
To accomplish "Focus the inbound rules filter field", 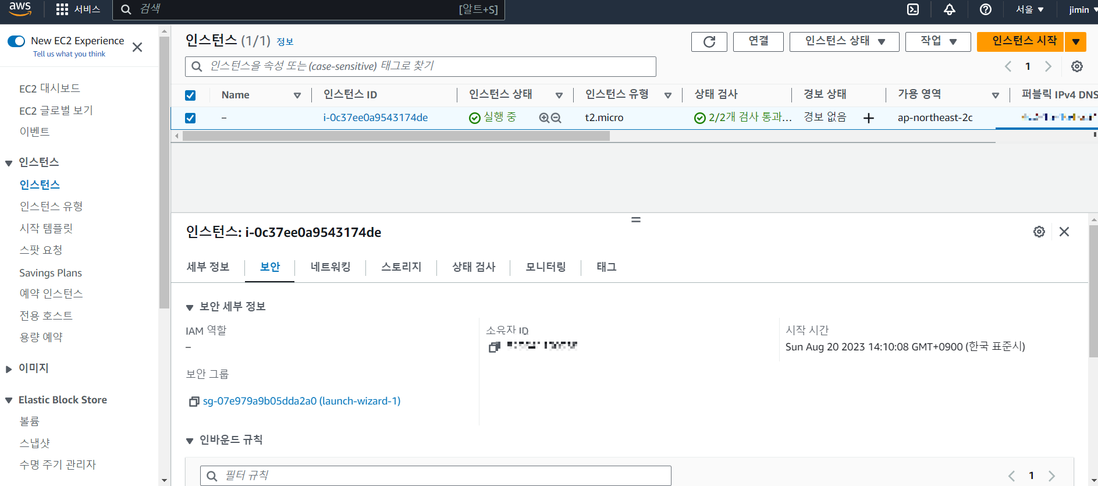I will point(435,476).
